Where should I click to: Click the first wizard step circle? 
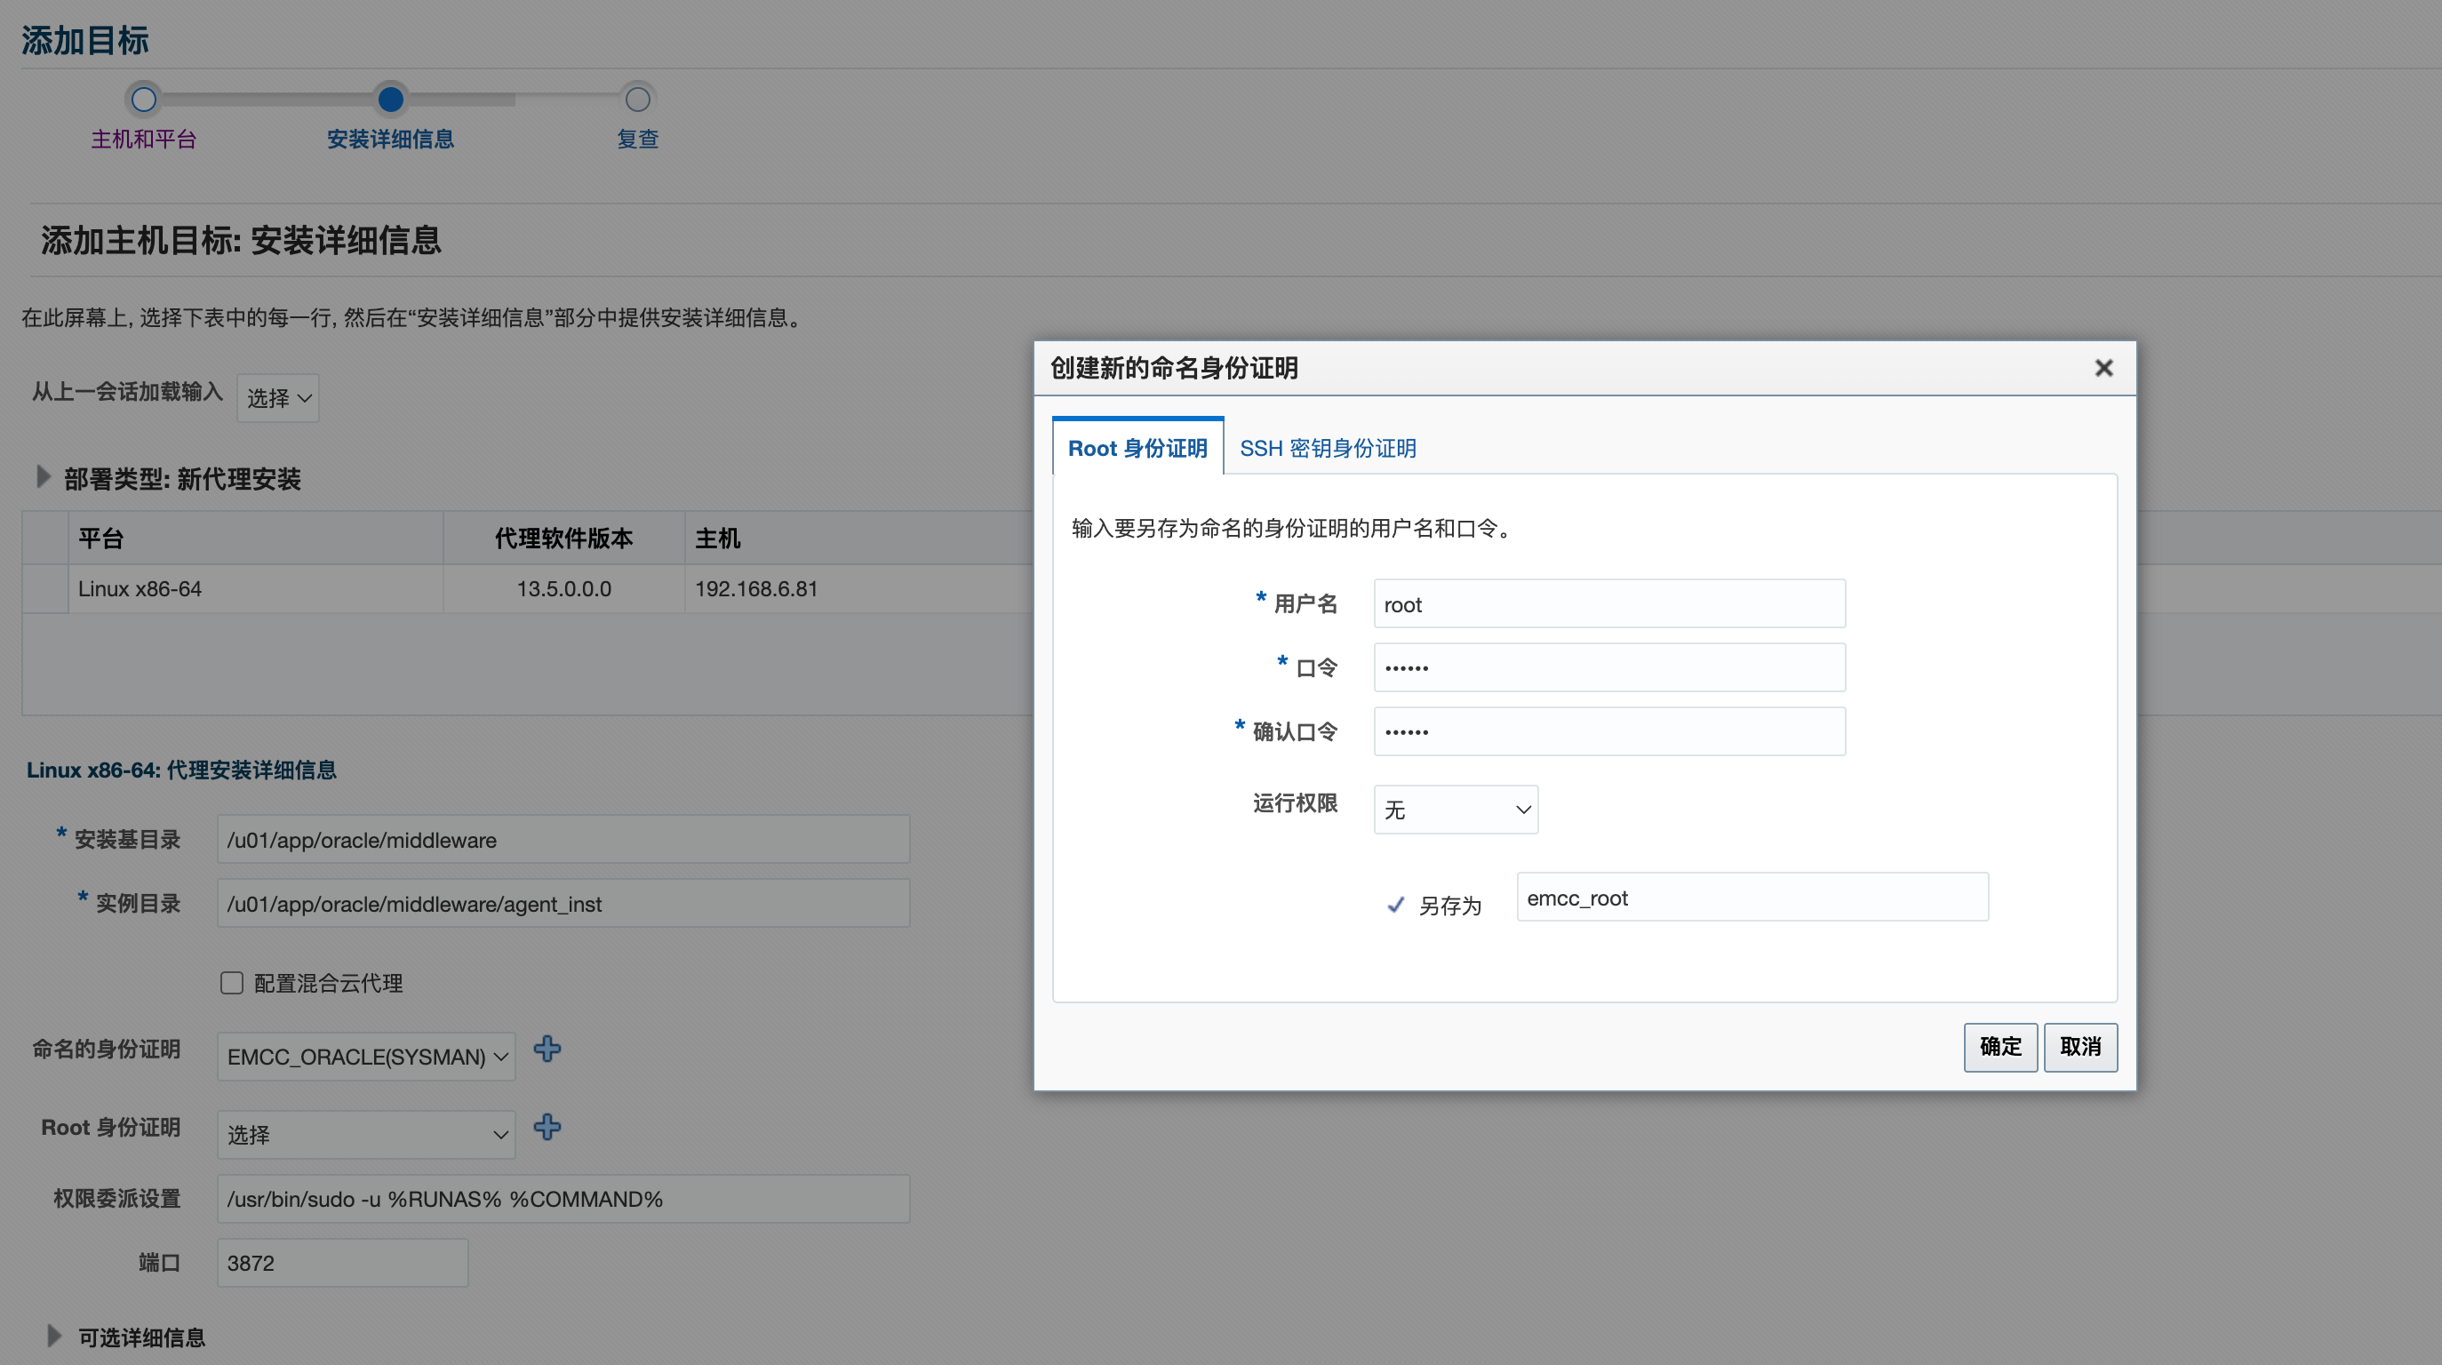coord(144,100)
